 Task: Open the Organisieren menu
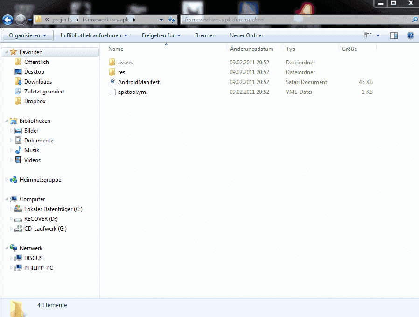28,35
